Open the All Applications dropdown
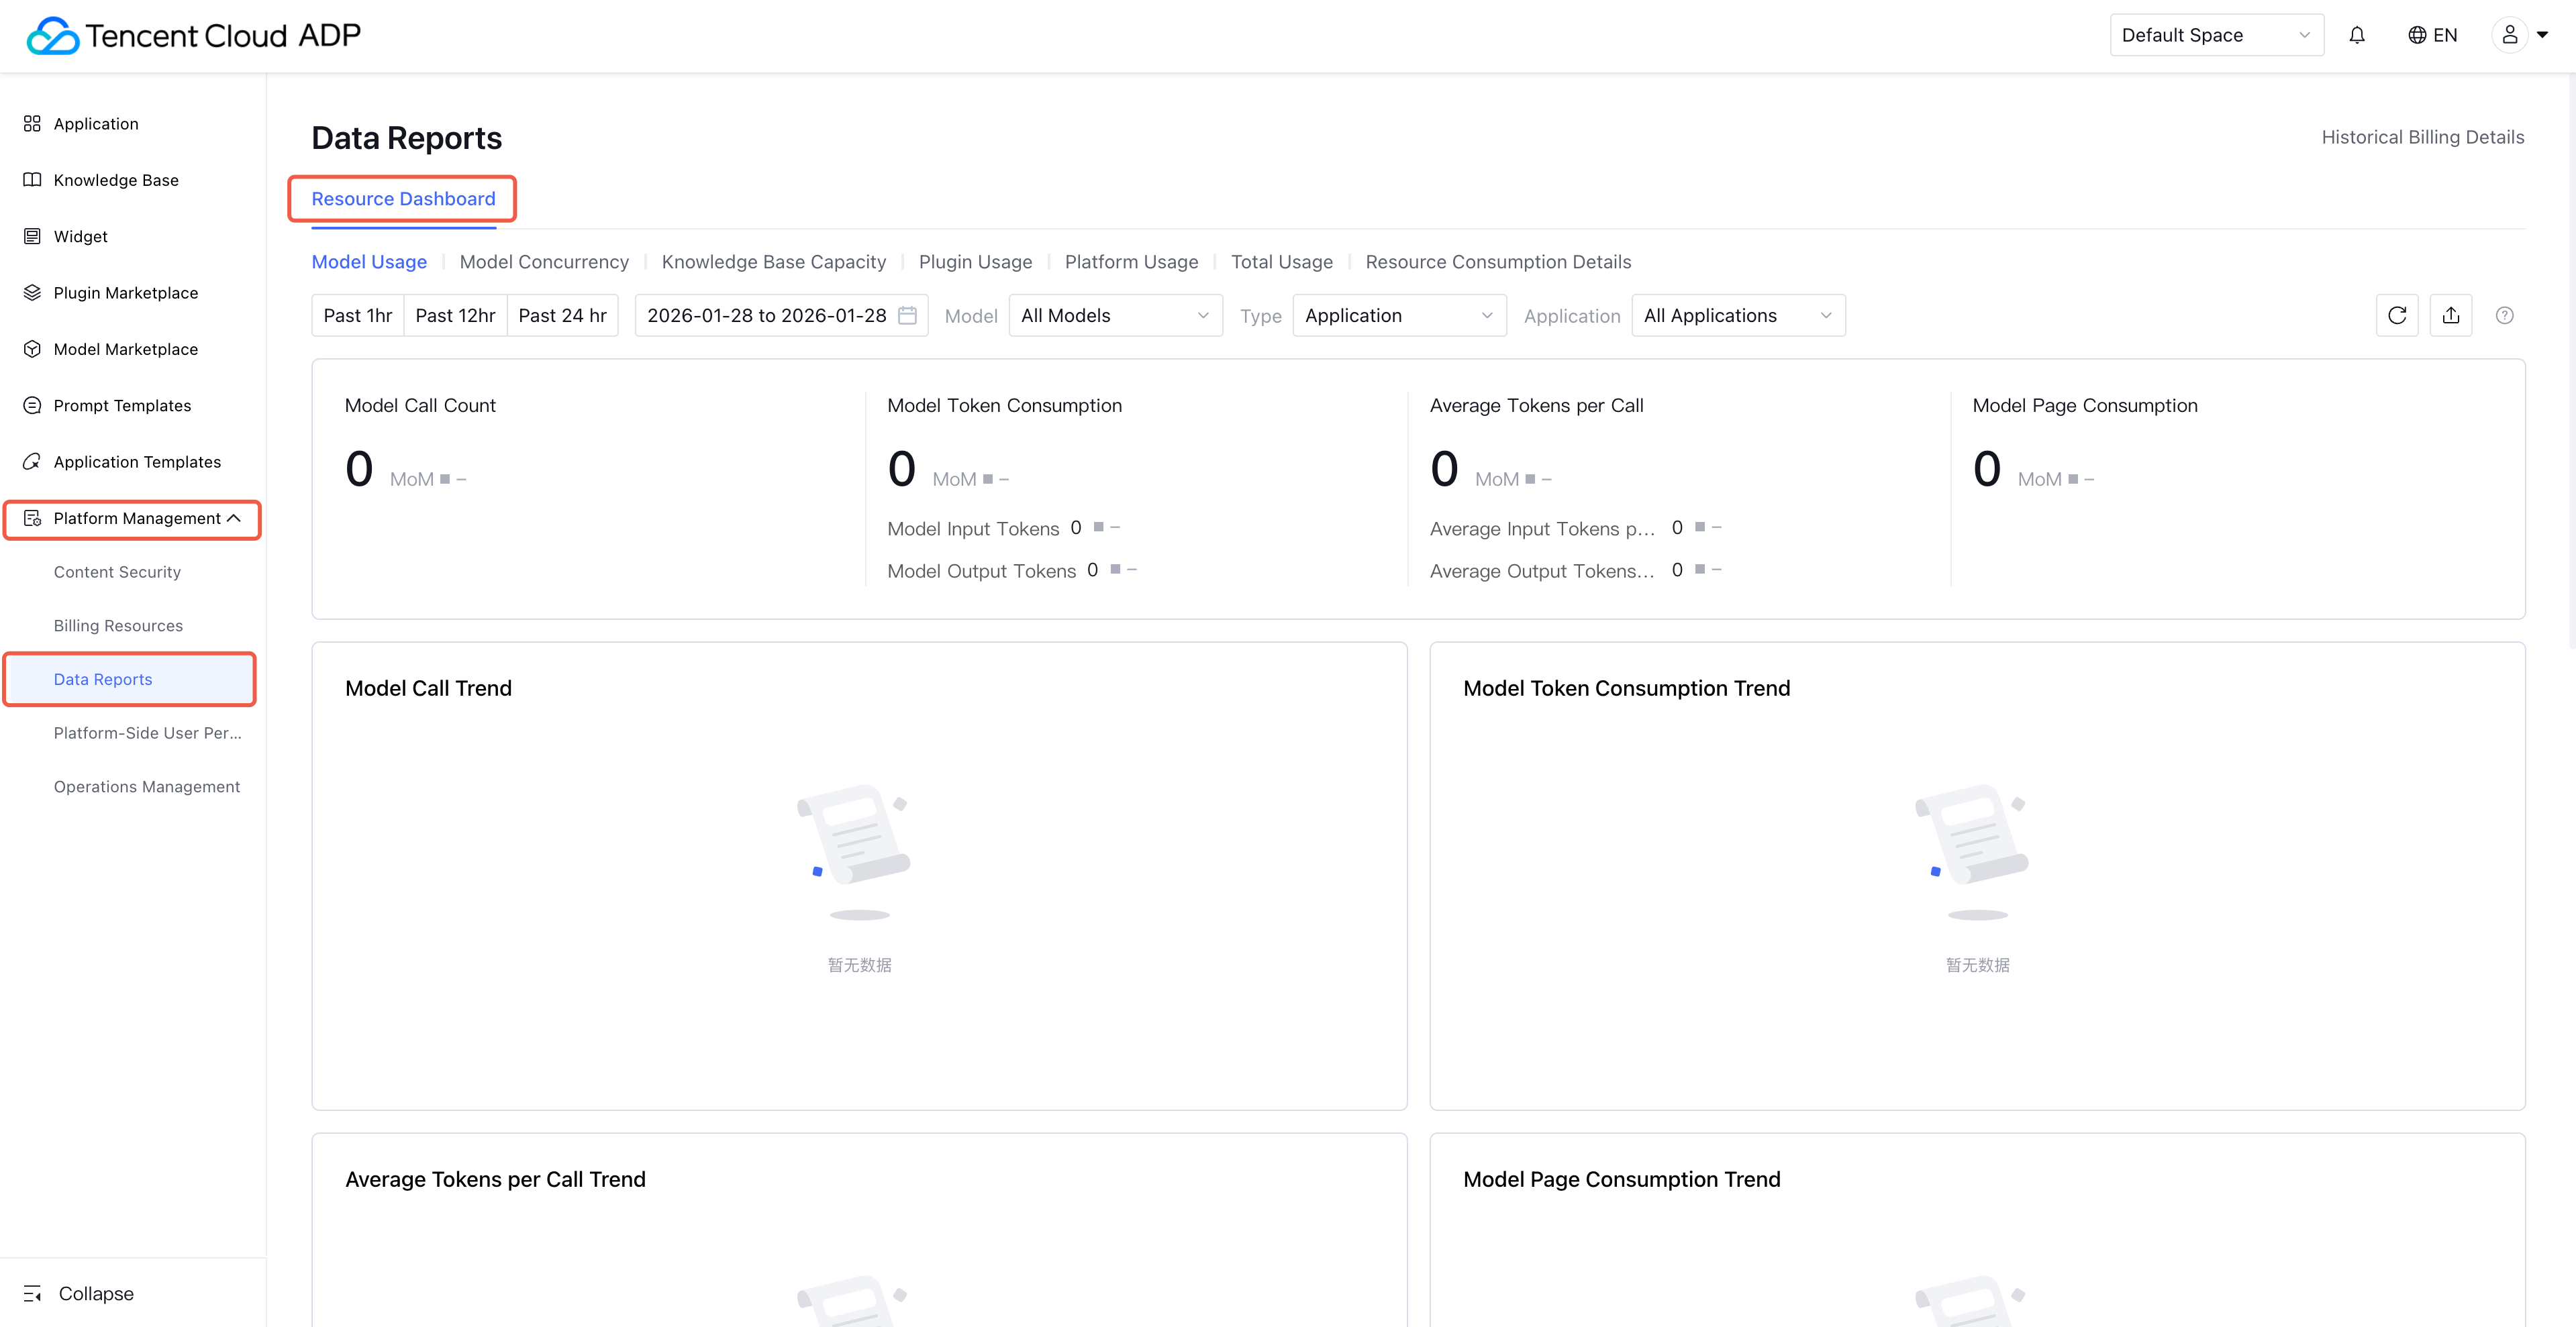The width and height of the screenshot is (2576, 1327). (x=1737, y=316)
